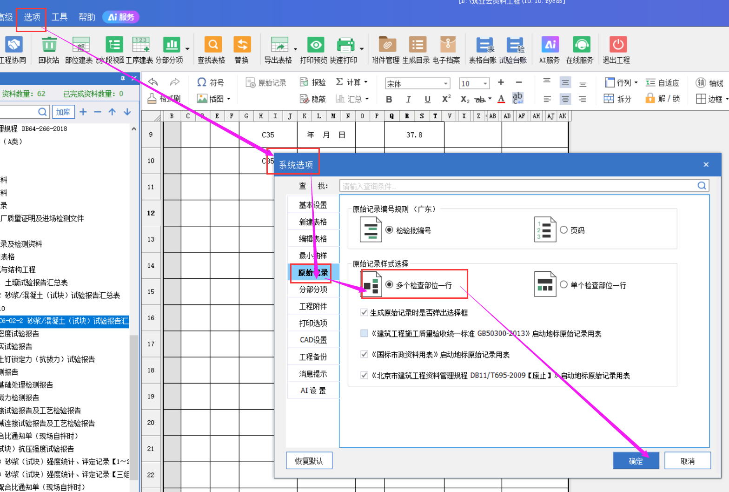The image size is (729, 492).
Task: Underline the selected cell text
Action: pyautogui.click(x=427, y=99)
